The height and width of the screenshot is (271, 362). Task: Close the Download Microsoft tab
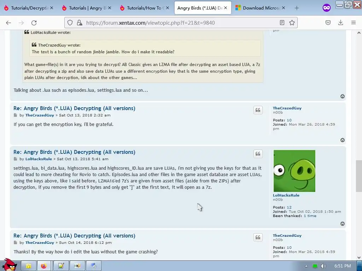coord(284,8)
